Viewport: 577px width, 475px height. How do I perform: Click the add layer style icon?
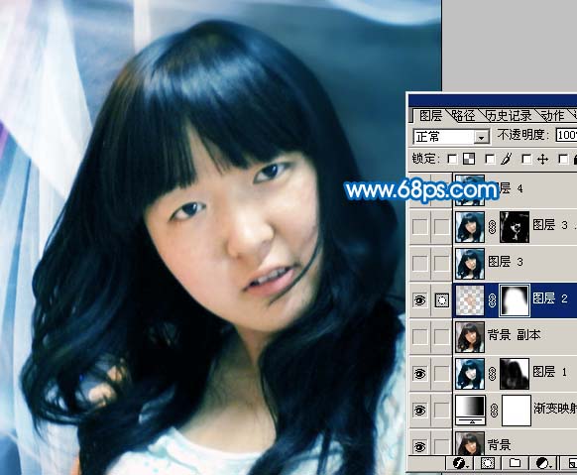pyautogui.click(x=460, y=463)
